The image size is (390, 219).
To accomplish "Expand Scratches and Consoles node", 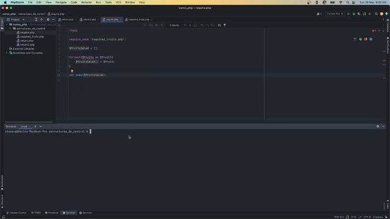I will [x=7, y=53].
